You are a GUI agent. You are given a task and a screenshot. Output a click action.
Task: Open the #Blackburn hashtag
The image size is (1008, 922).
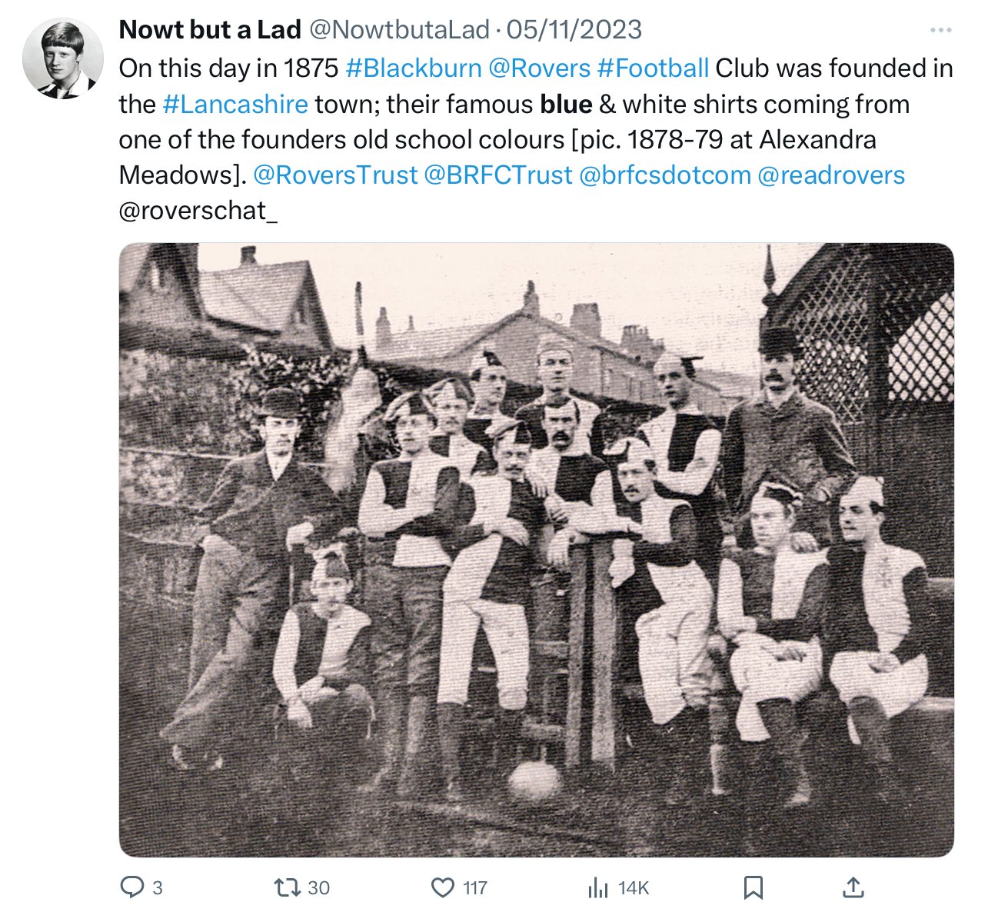(414, 68)
